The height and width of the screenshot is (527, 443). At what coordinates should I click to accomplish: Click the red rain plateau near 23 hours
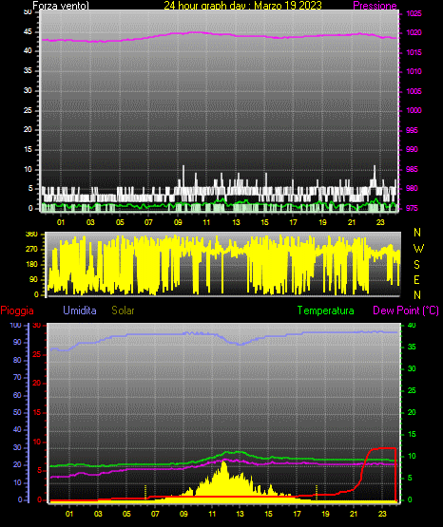383,448
